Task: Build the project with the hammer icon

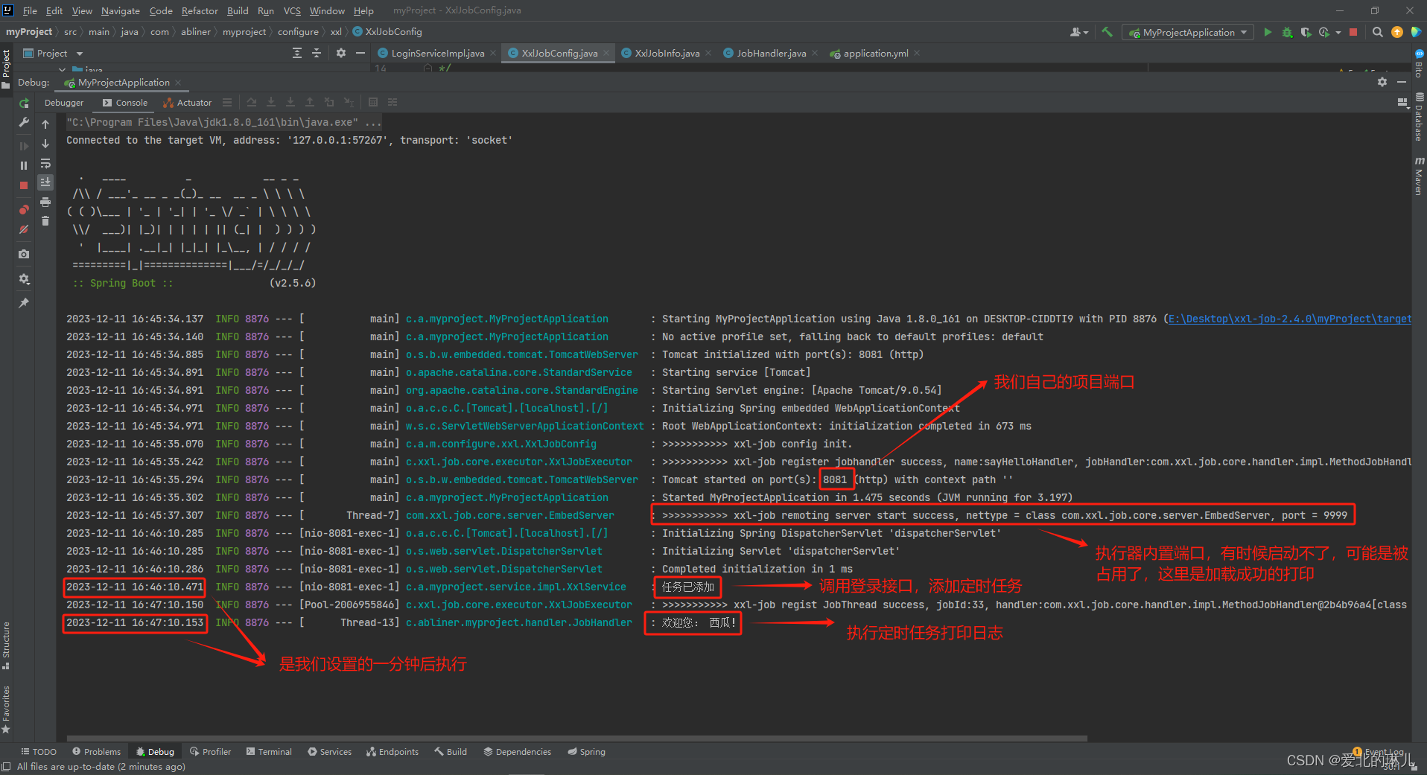Action: 1107,32
